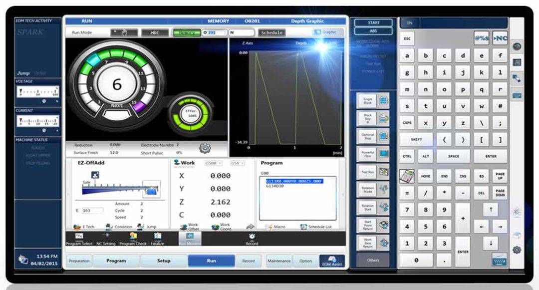Open the Program Select icon
The width and height of the screenshot is (539, 290).
pyautogui.click(x=79, y=236)
